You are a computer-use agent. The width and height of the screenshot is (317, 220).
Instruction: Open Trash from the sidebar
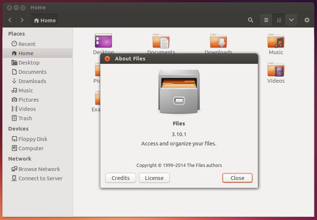[x=37, y=118]
